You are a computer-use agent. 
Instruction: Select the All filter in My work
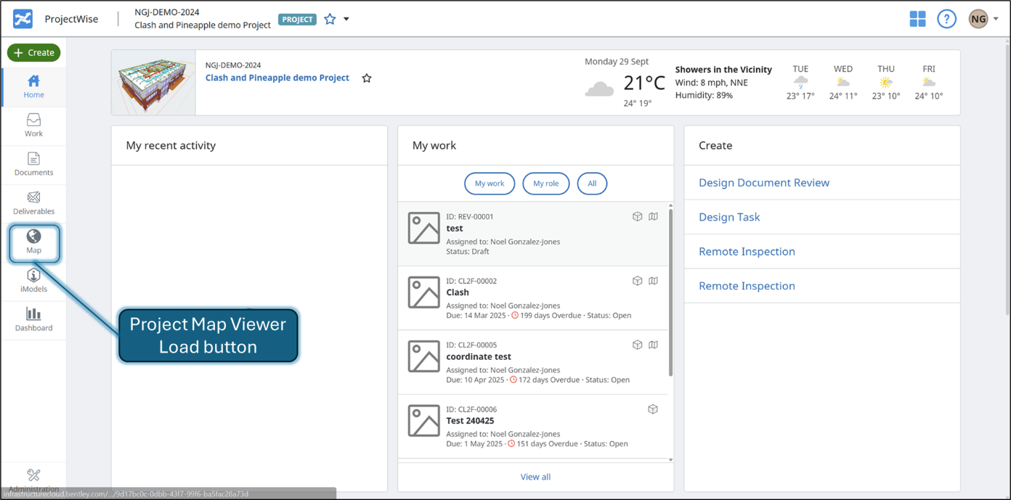click(592, 184)
